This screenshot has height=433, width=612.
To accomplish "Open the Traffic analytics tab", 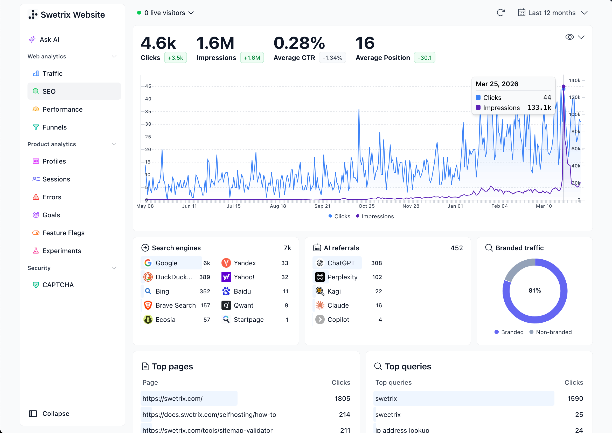I will tap(52, 74).
